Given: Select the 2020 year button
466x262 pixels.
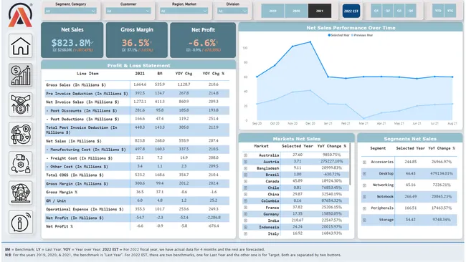Looking at the screenshot, I should 296,11.
